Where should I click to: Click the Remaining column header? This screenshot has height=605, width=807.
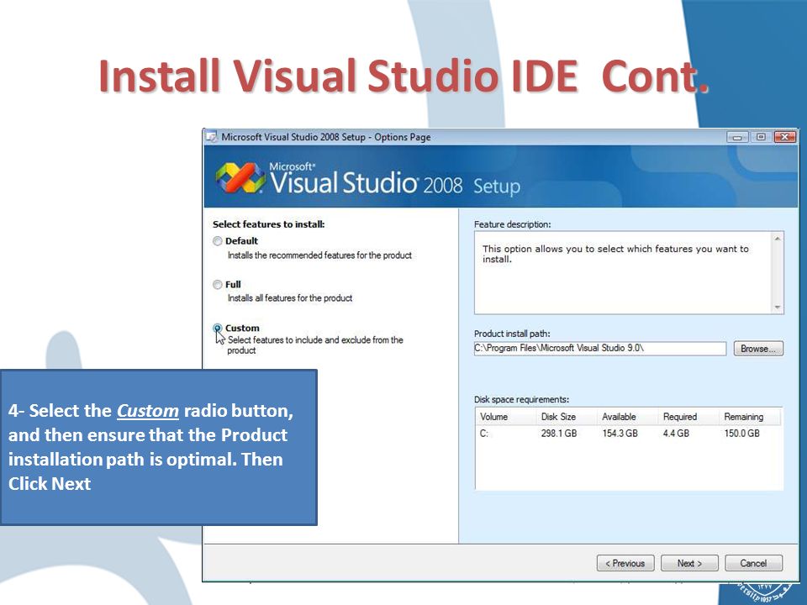click(750, 417)
